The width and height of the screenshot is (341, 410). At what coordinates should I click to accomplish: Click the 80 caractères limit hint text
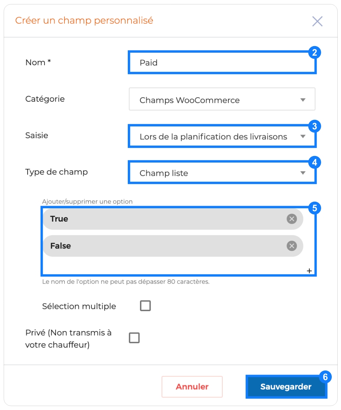point(126,282)
